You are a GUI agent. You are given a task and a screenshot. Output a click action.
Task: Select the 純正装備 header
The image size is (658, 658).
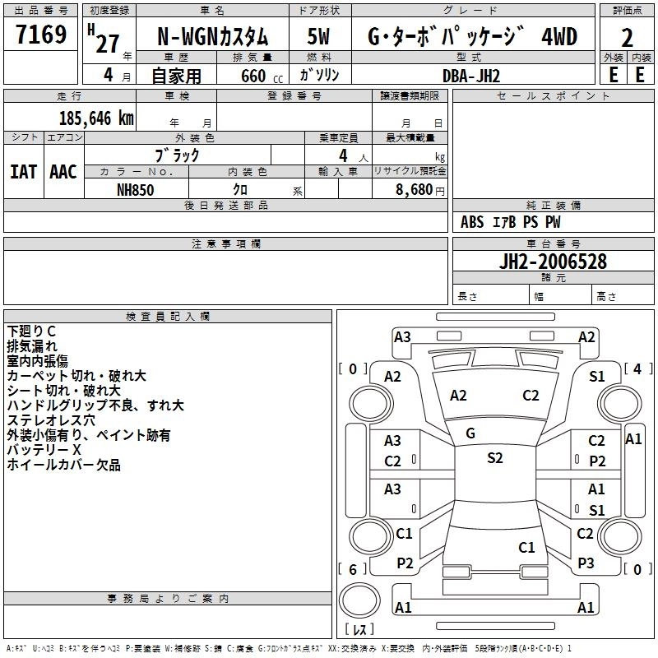553,205
